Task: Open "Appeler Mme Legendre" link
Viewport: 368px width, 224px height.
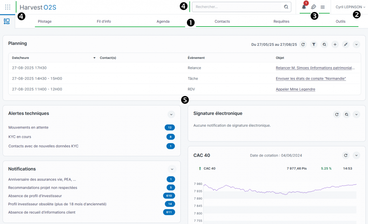Action: (295, 89)
